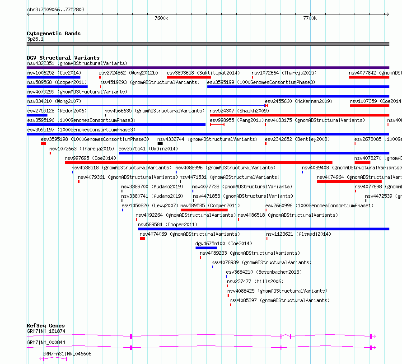
Task: Click nsv4085397 gnomAD variant label
Action: click(280, 300)
